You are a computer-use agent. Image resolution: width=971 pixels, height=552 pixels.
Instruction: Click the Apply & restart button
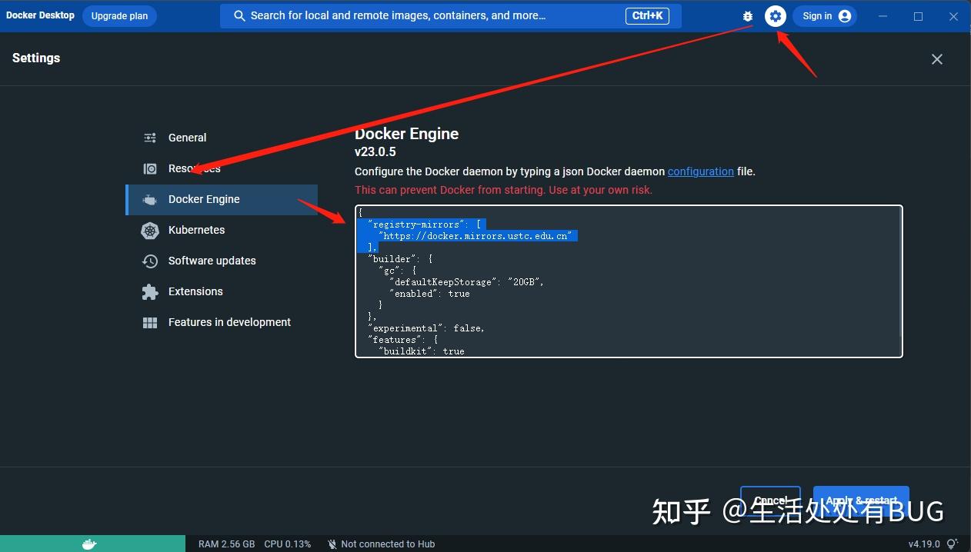pos(861,500)
